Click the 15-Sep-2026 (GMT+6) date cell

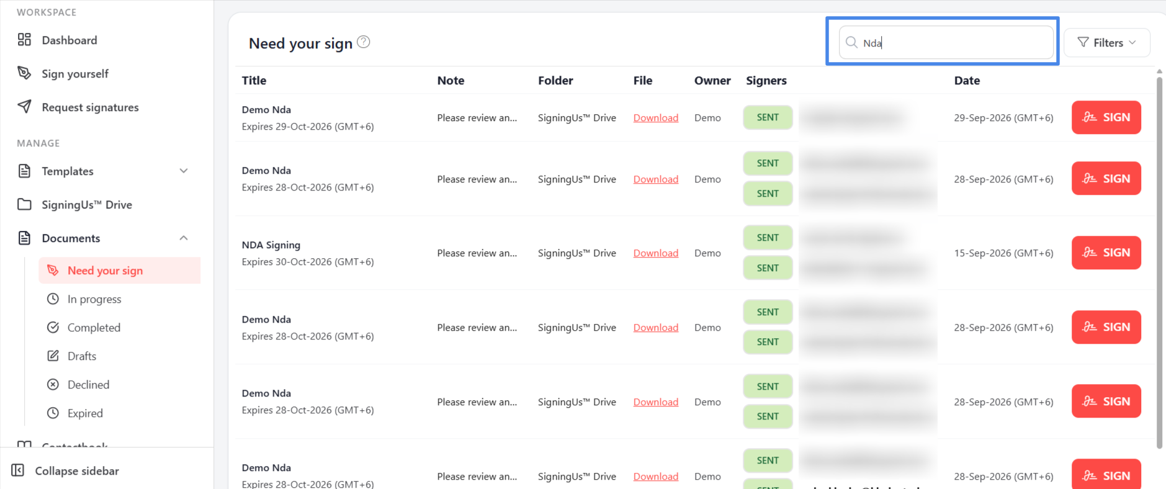(x=1003, y=253)
